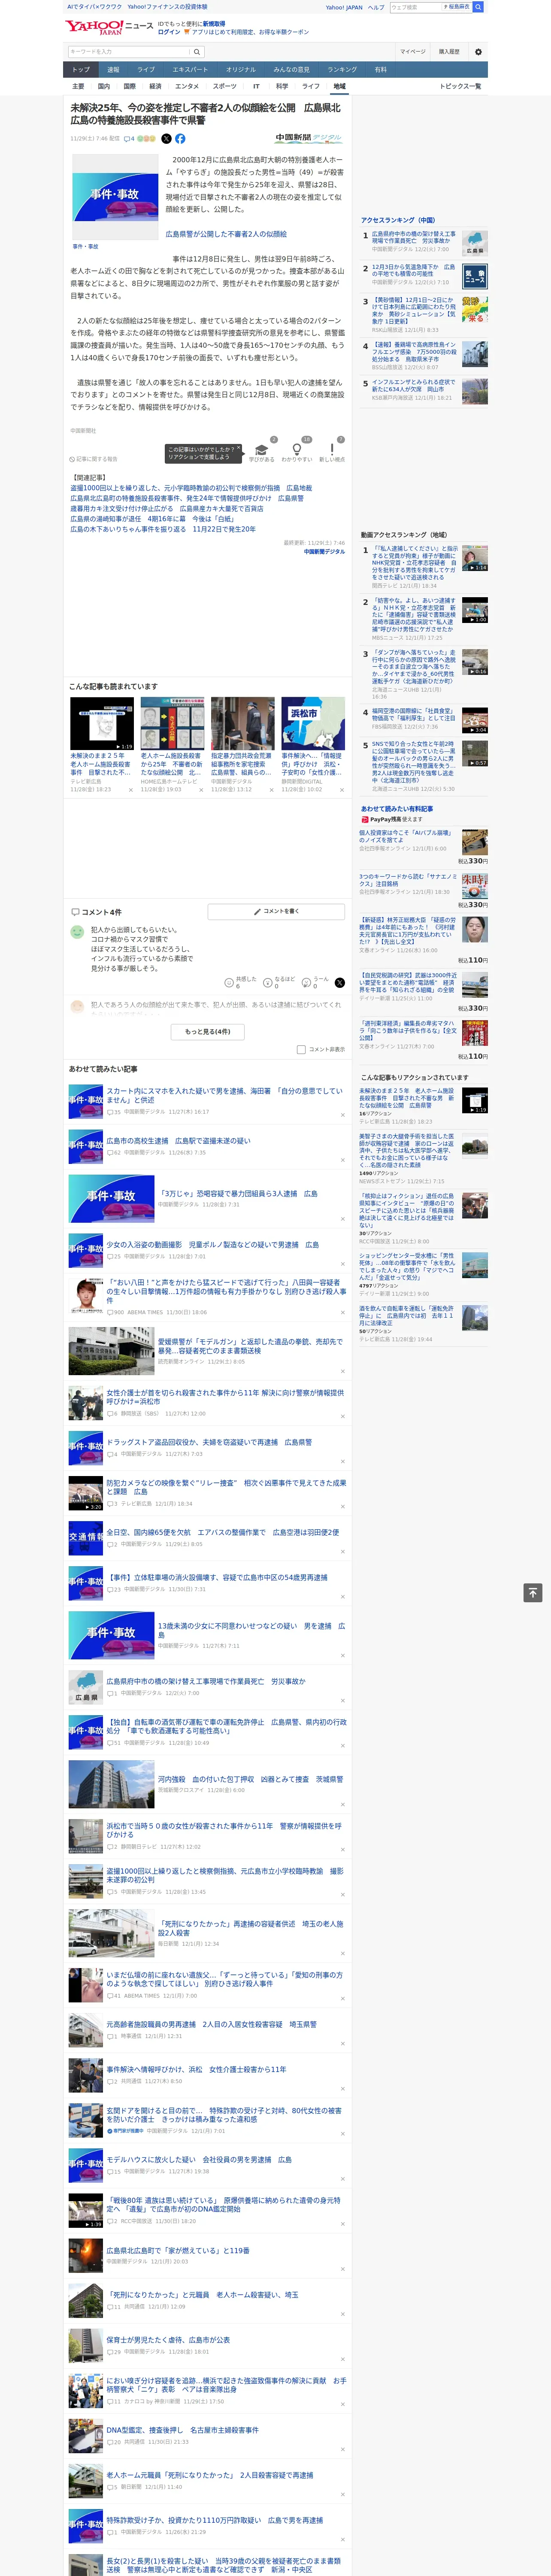Select ランキング main tab
This screenshot has width=551, height=2576.
(x=342, y=70)
